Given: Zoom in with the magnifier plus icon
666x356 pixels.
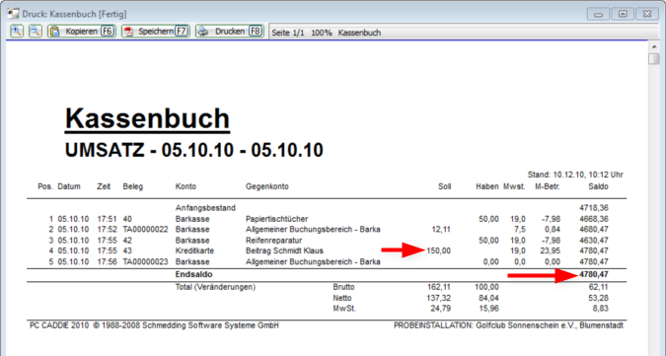Looking at the screenshot, I should pos(17,32).
